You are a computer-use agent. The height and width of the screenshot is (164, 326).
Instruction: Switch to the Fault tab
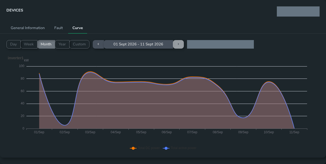(59, 28)
